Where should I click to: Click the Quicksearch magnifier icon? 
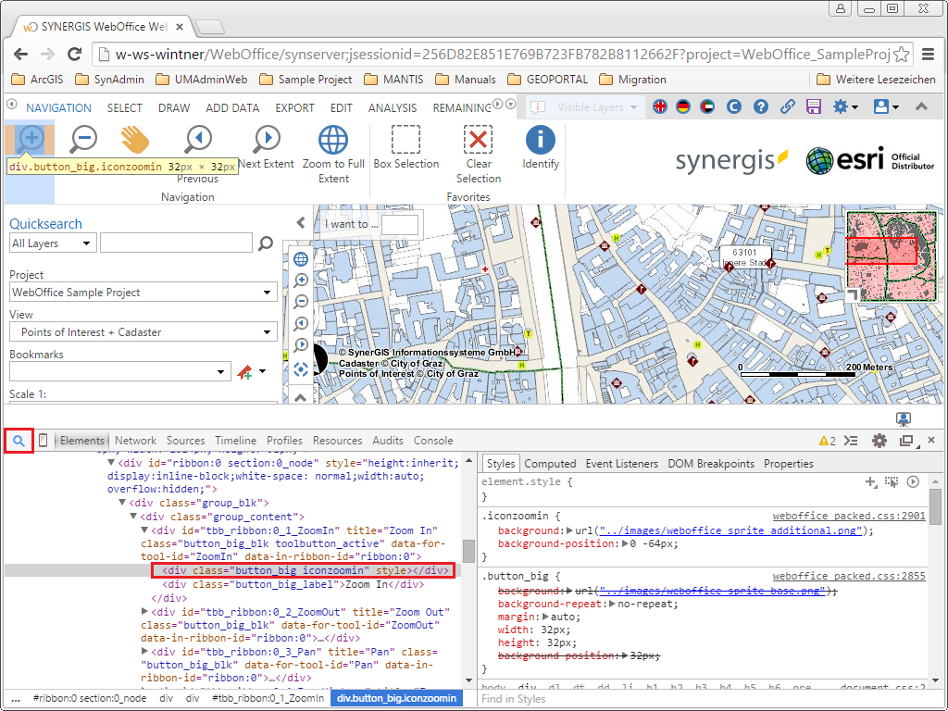pos(266,243)
